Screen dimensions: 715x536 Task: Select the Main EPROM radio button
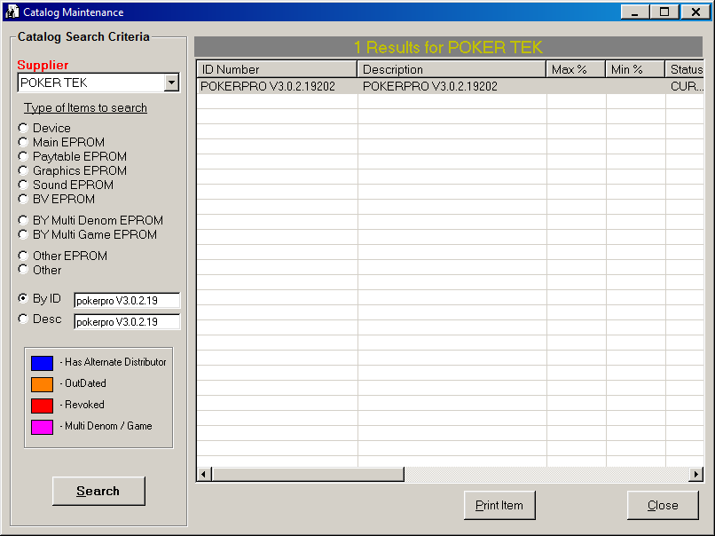(x=23, y=142)
